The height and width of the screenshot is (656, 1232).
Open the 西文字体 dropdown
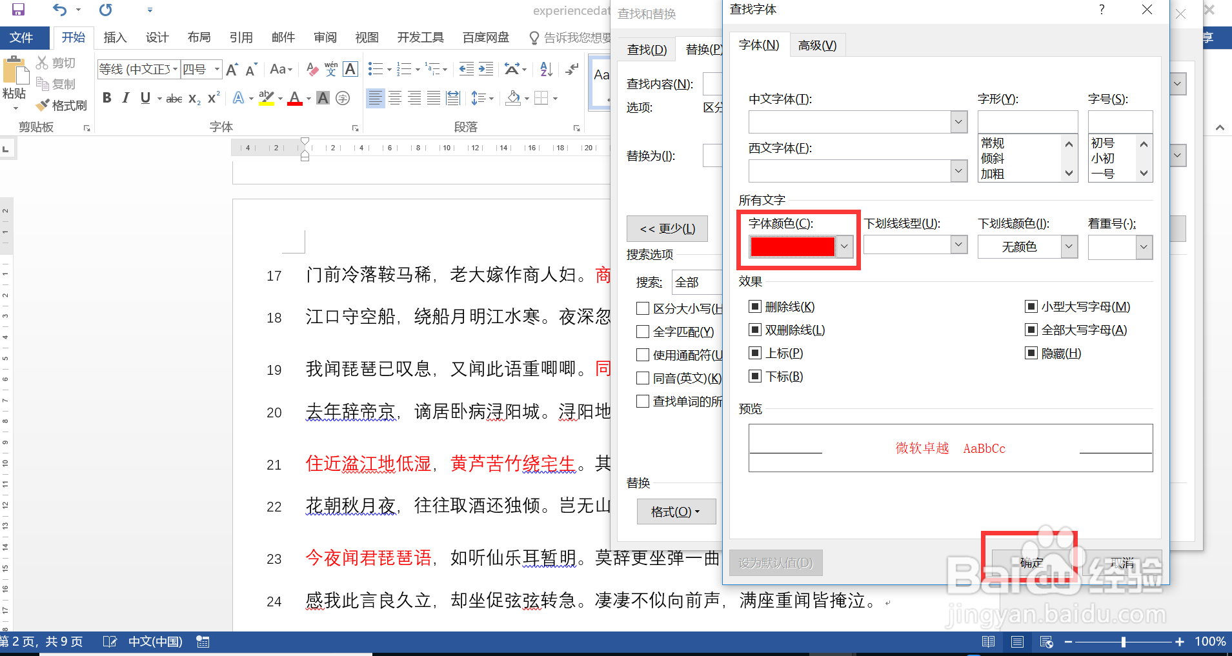click(x=959, y=171)
